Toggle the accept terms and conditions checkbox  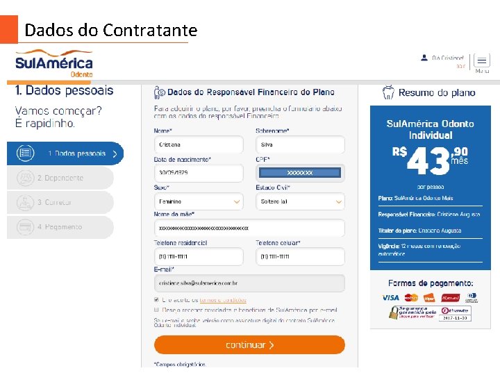pyautogui.click(x=157, y=300)
